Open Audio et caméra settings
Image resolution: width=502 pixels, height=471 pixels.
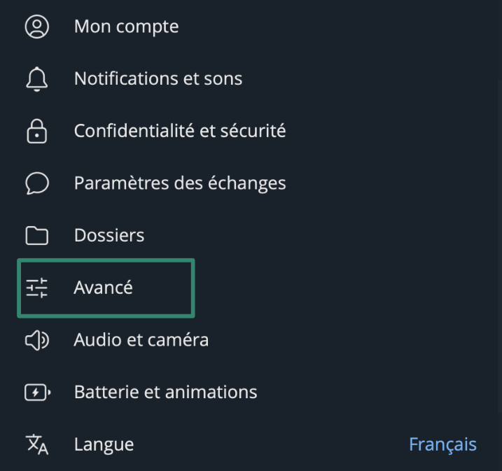pos(141,340)
